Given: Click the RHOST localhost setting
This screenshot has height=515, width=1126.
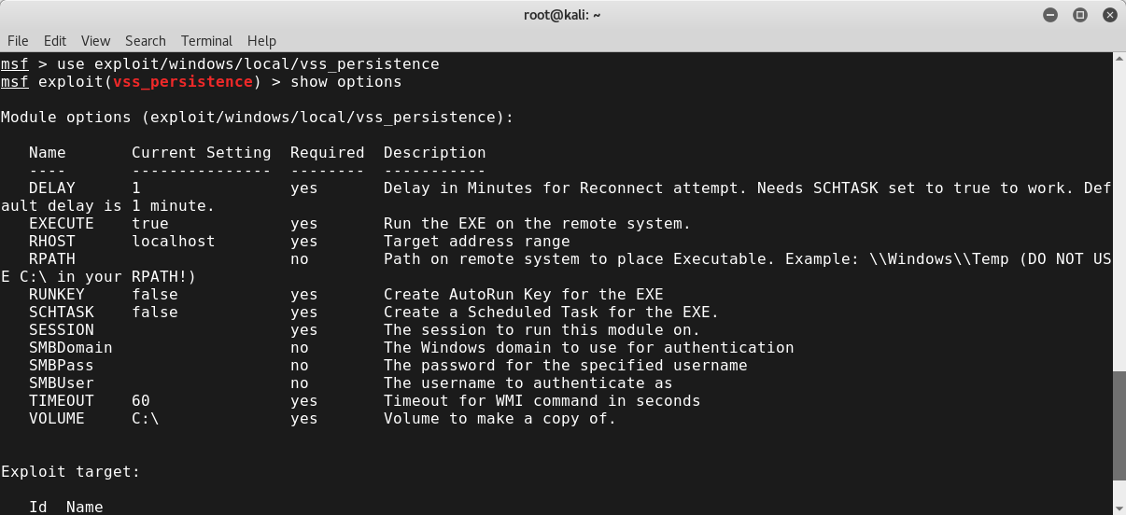Looking at the screenshot, I should point(174,242).
